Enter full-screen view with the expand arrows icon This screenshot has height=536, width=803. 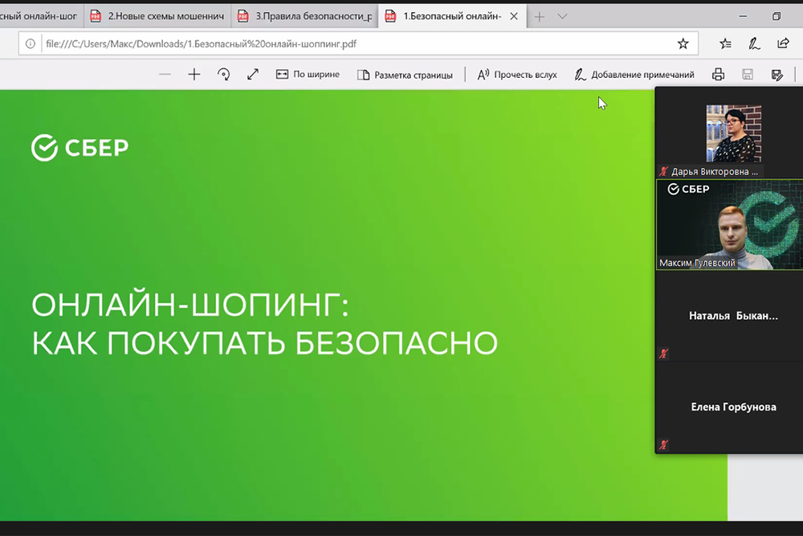click(x=253, y=75)
